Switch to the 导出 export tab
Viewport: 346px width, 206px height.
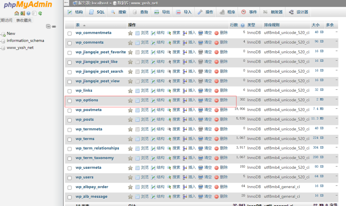162,12
